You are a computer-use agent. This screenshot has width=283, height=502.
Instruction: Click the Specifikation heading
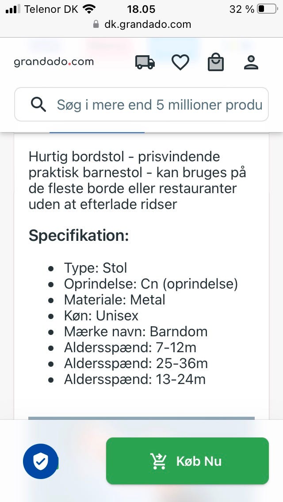click(79, 235)
